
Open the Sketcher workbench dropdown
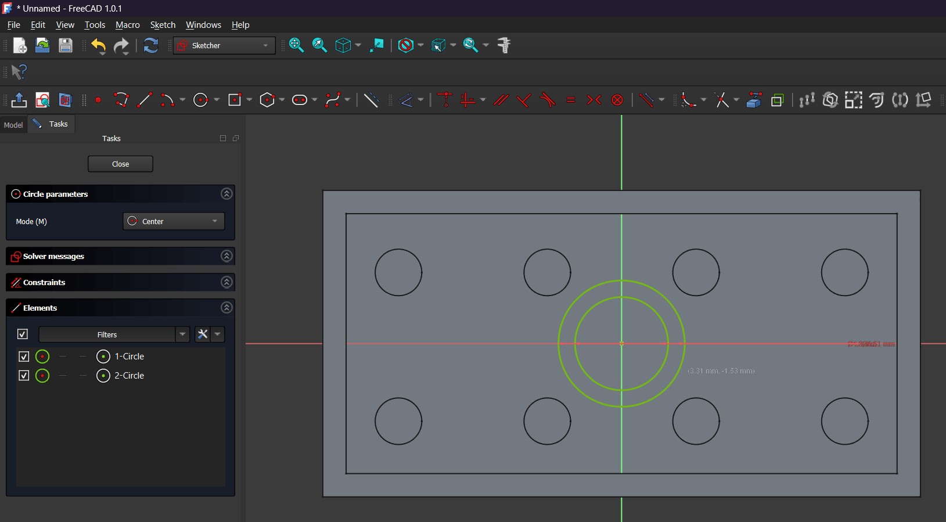(224, 46)
